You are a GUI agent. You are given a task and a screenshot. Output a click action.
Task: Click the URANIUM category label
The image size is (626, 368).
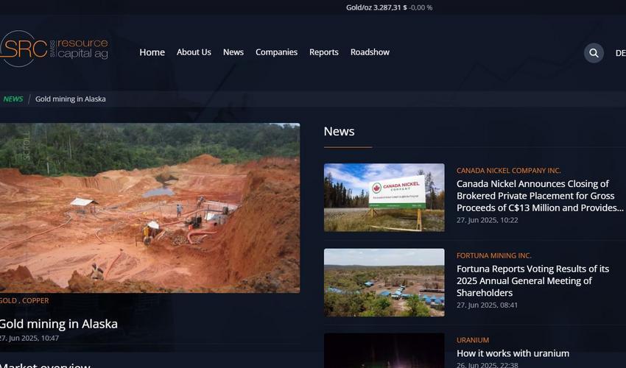[x=473, y=340]
